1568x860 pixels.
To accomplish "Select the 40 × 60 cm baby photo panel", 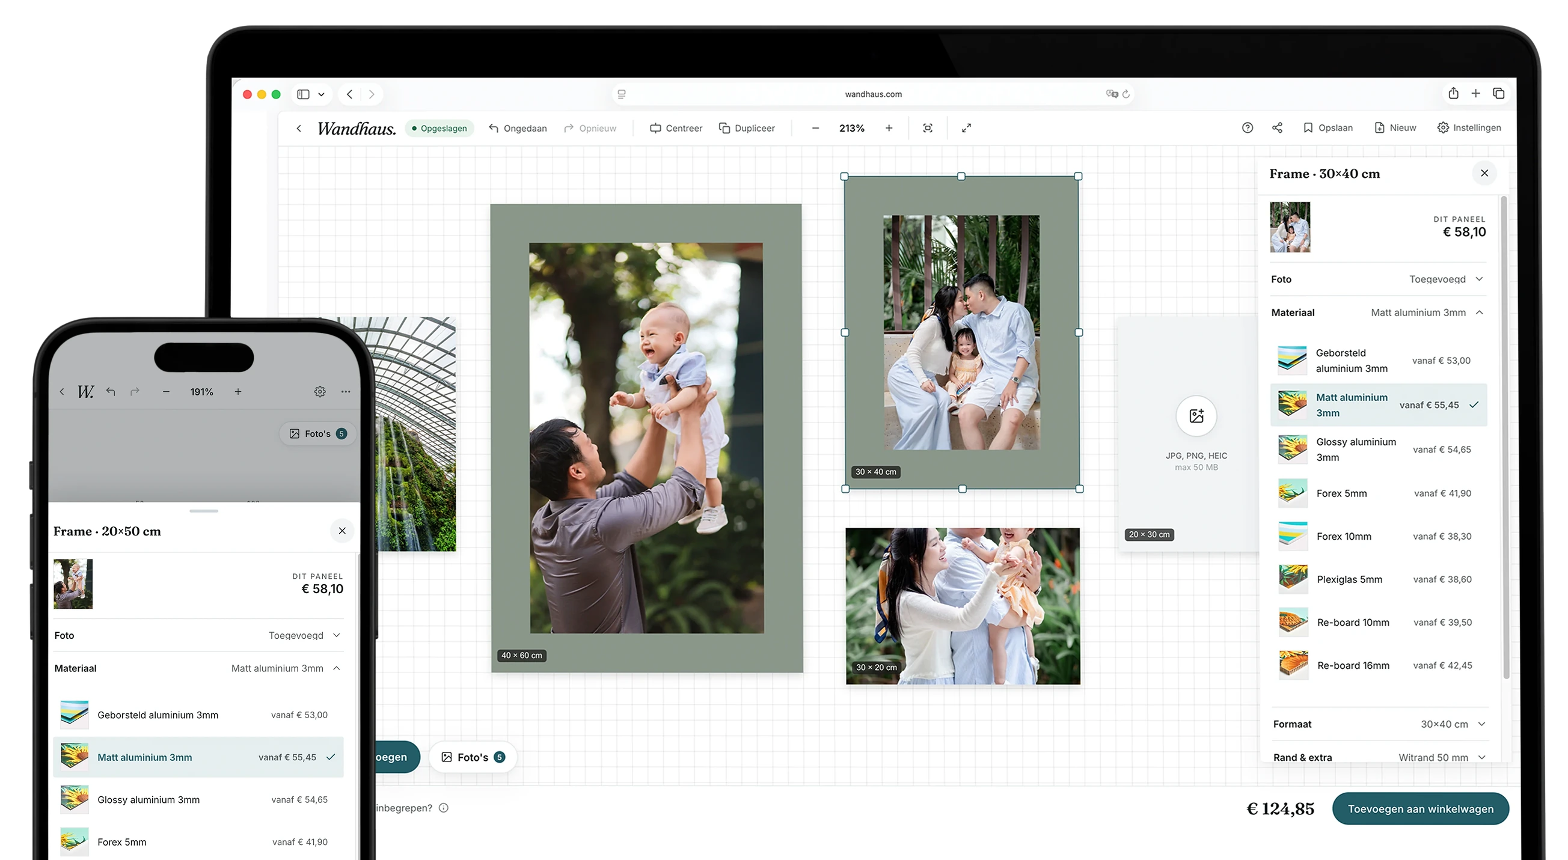I will 646,438.
